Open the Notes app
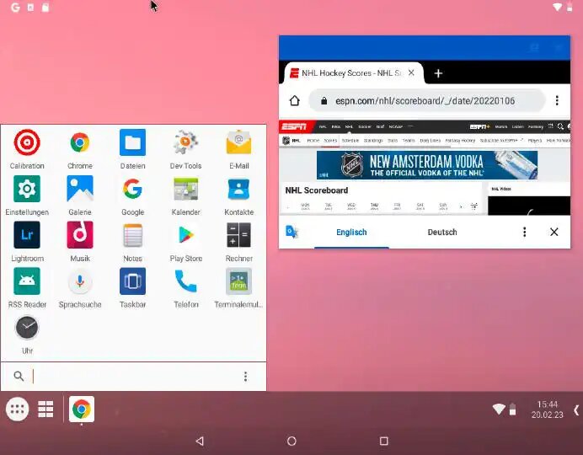 click(133, 242)
